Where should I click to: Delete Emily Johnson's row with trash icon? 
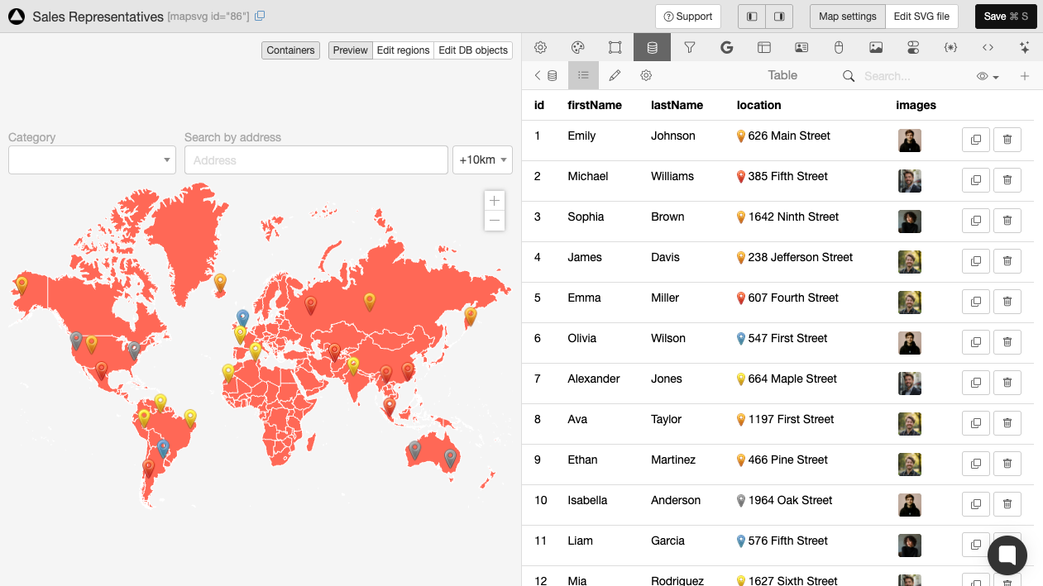coord(1007,140)
